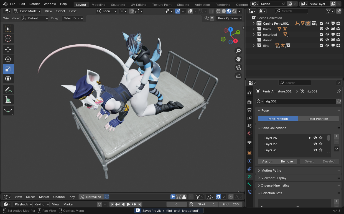The width and height of the screenshot is (344, 214).
Task: Open the Render menu
Action: pyautogui.click(x=34, y=4)
